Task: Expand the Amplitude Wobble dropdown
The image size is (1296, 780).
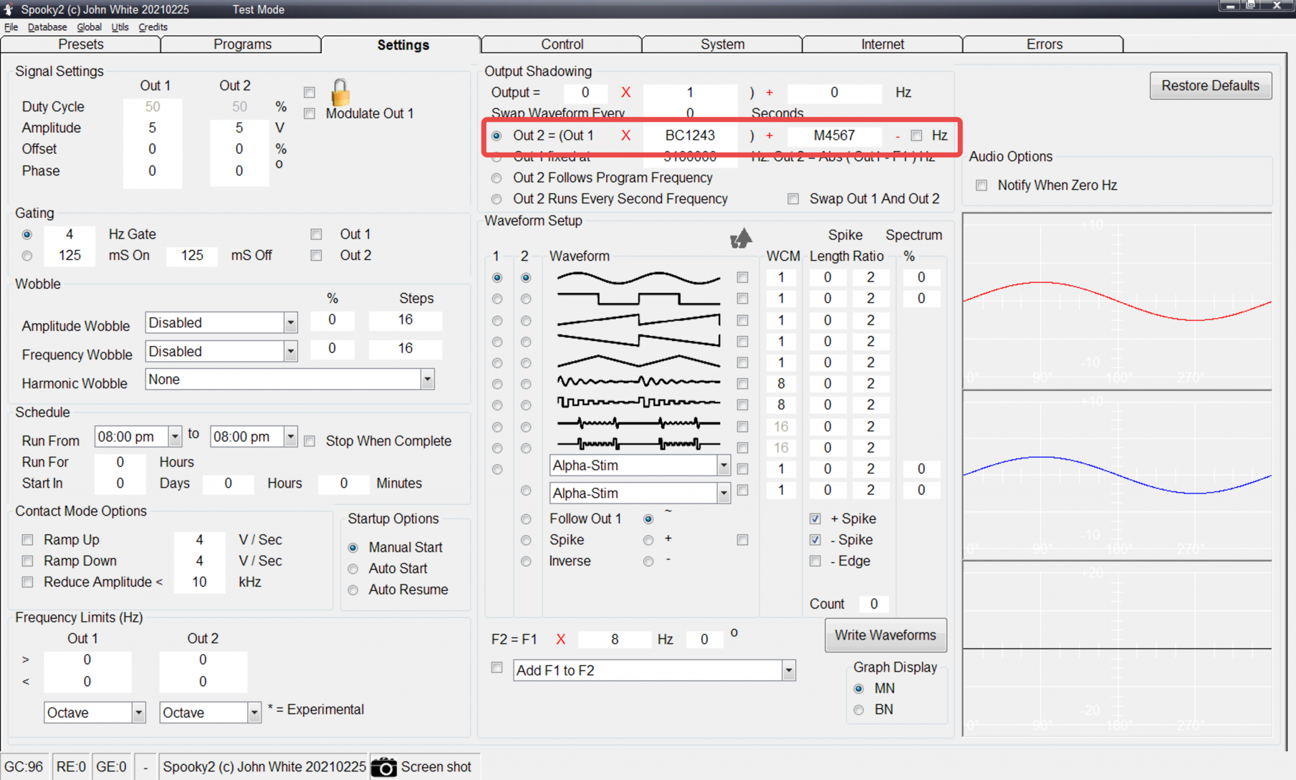Action: click(x=290, y=323)
